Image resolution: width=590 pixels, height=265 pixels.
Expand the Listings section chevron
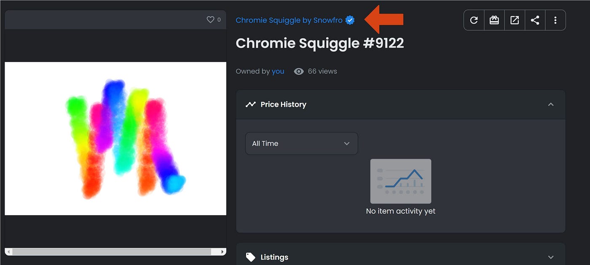[551, 257]
